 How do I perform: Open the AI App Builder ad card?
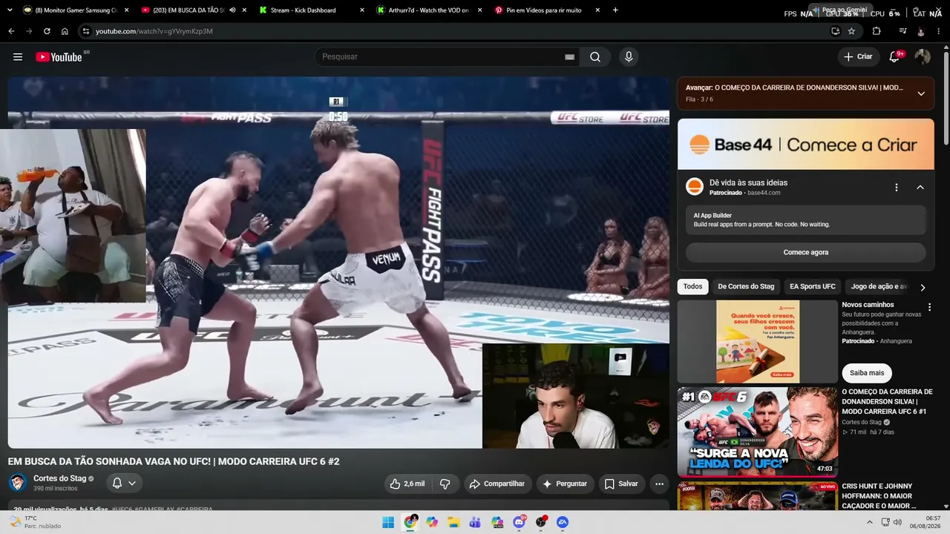click(x=806, y=220)
